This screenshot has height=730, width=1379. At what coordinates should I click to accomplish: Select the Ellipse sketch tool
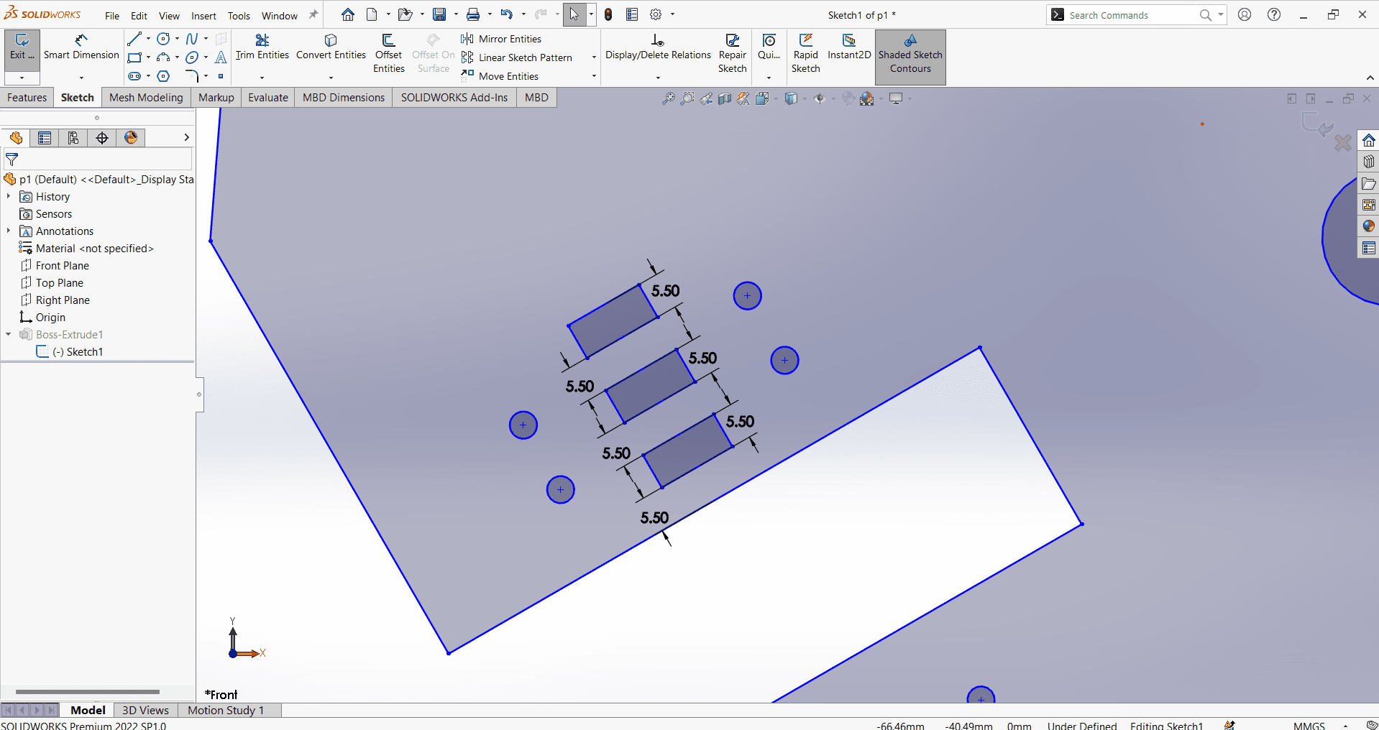pos(191,57)
